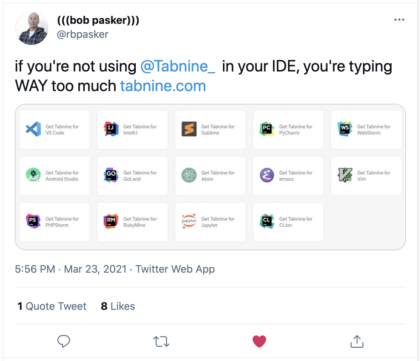Retweet this post

161,341
